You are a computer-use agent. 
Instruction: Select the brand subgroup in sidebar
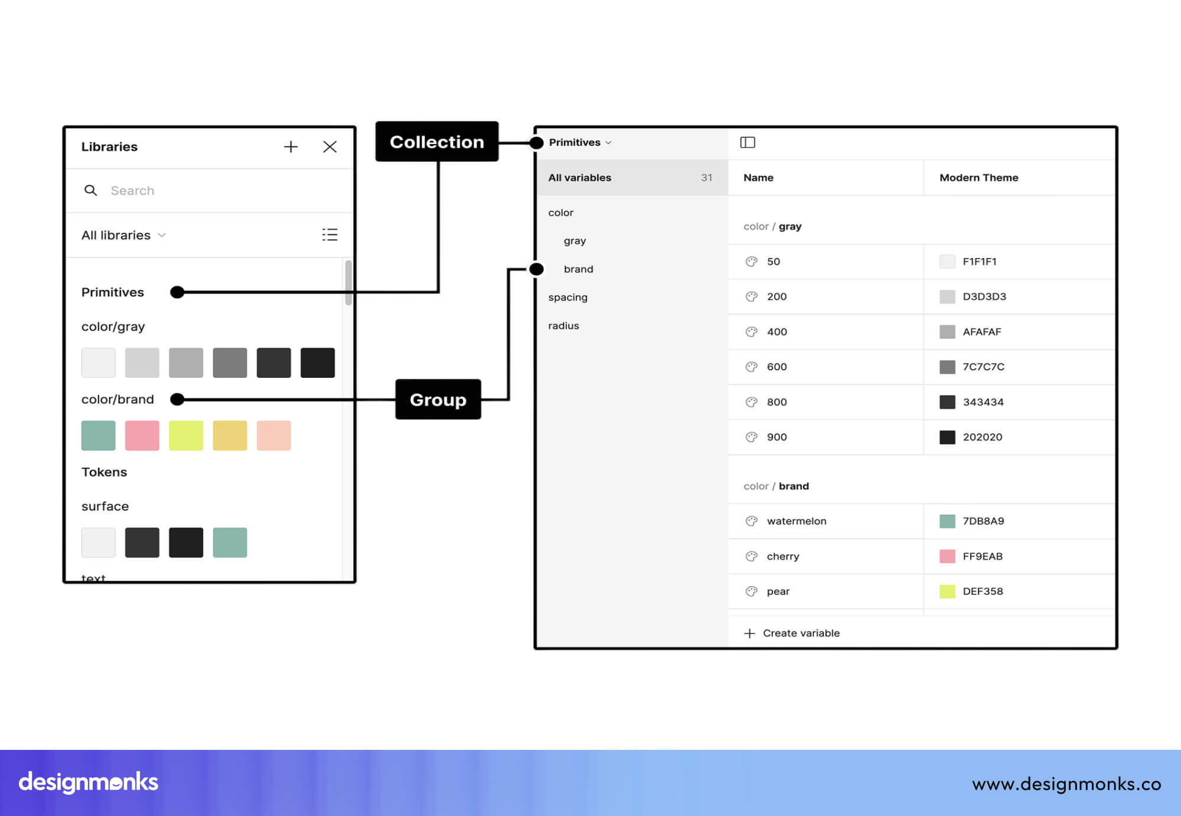(579, 269)
